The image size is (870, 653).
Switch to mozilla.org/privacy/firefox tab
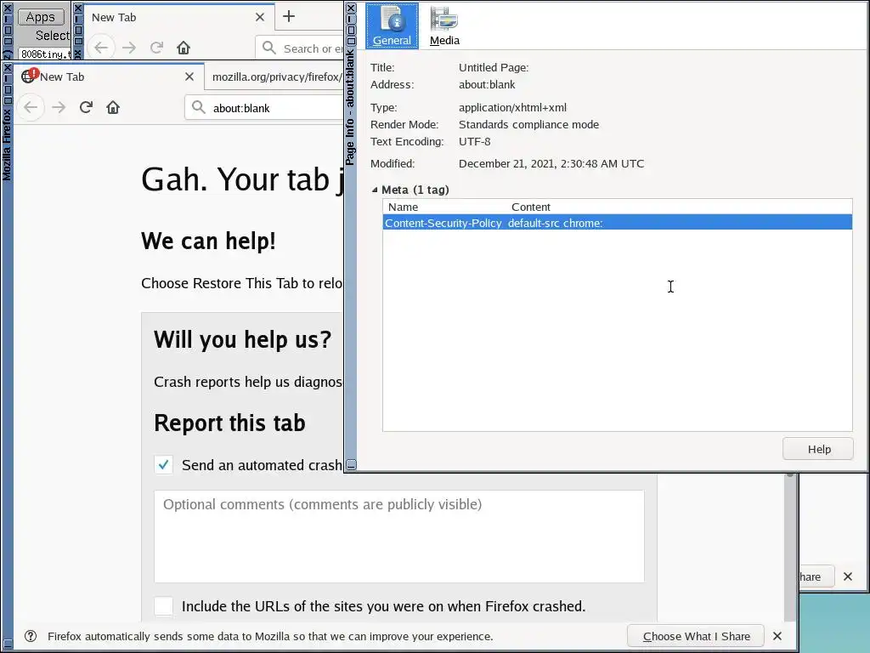pyautogui.click(x=274, y=77)
